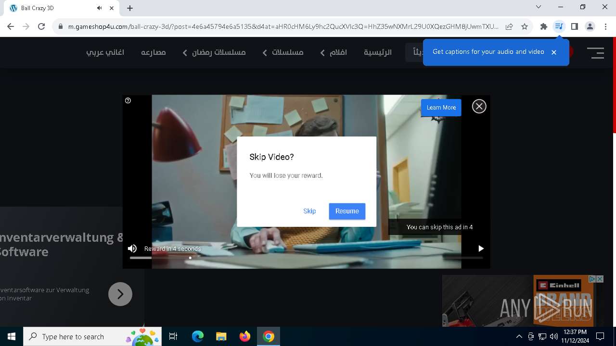Screen dimensions: 616x346
Task: Reload the current page
Action: point(41,26)
